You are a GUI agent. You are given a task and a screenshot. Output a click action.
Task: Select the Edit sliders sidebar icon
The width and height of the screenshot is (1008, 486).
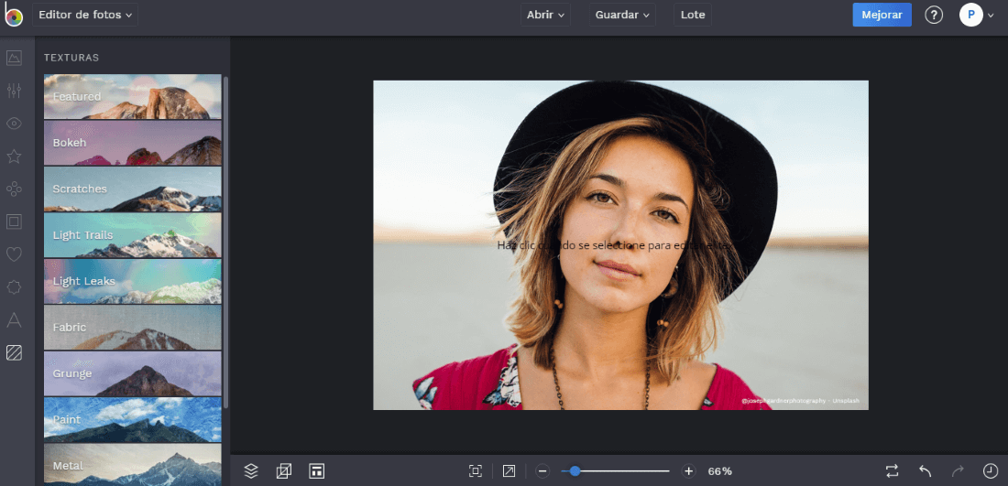(14, 91)
